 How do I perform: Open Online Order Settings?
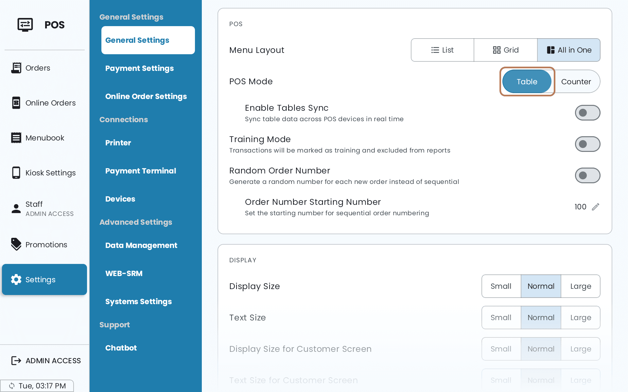[148, 96]
